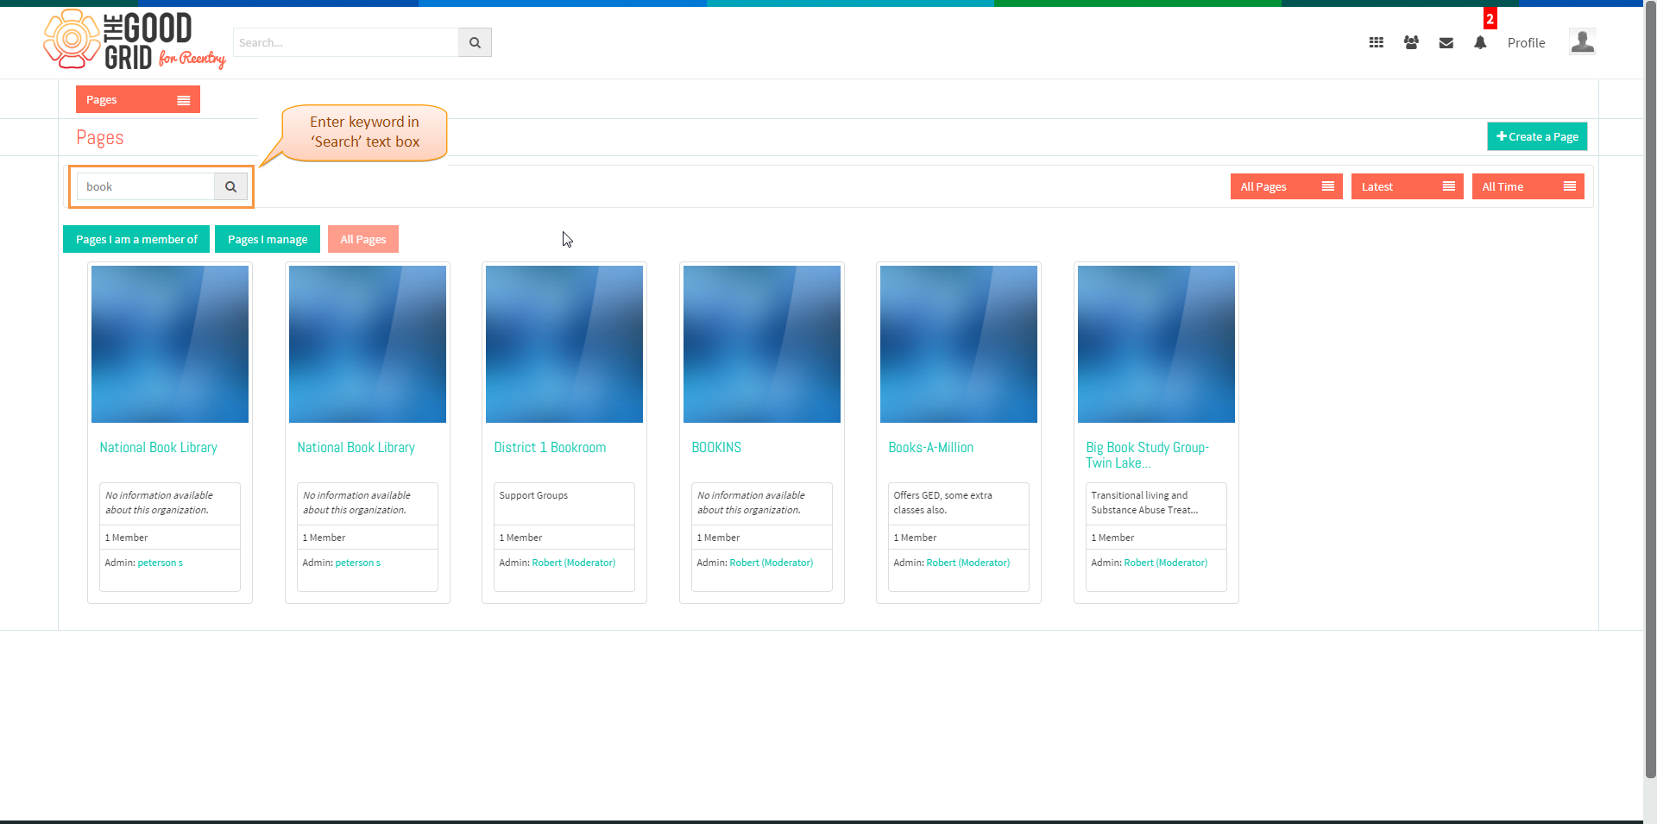Click the top search magnifier button
Screen dimensions: 1657x824
click(475, 42)
